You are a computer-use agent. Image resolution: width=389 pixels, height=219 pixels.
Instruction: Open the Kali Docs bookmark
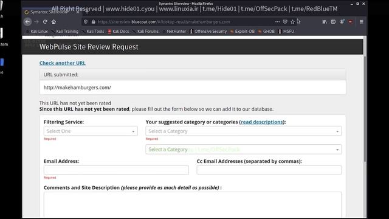(x=119, y=31)
